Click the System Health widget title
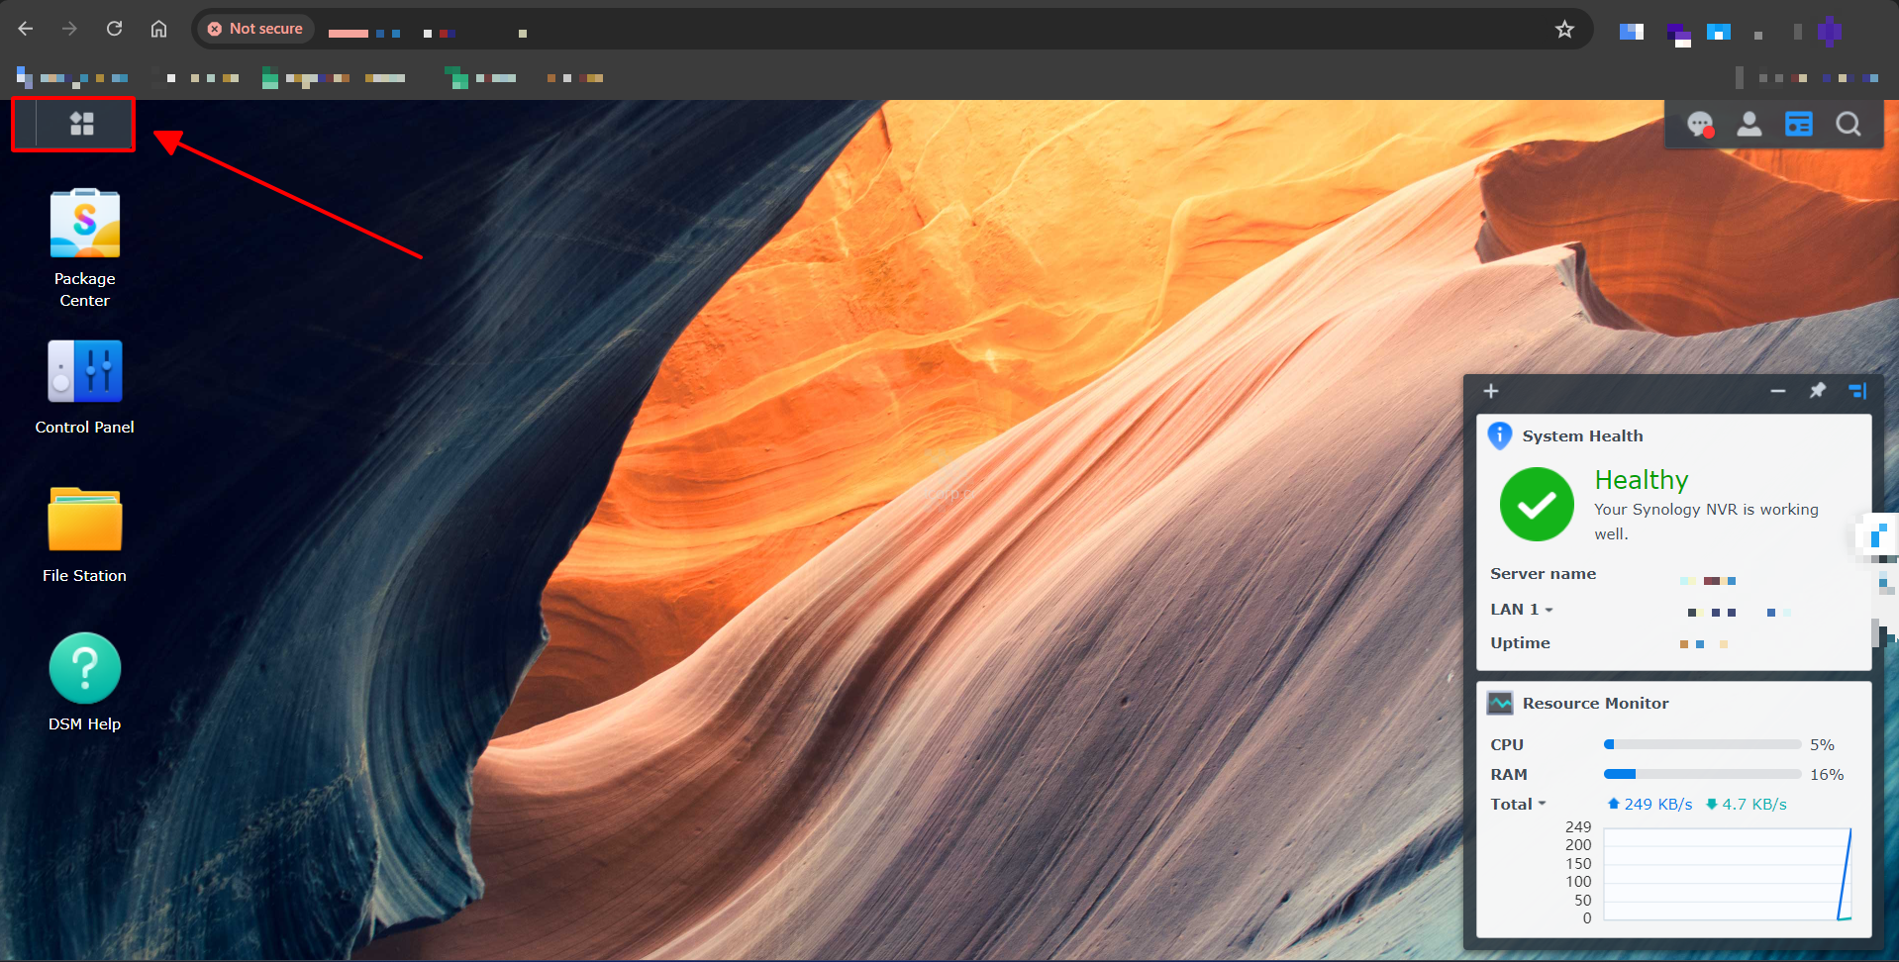The height and width of the screenshot is (962, 1899). point(1582,436)
